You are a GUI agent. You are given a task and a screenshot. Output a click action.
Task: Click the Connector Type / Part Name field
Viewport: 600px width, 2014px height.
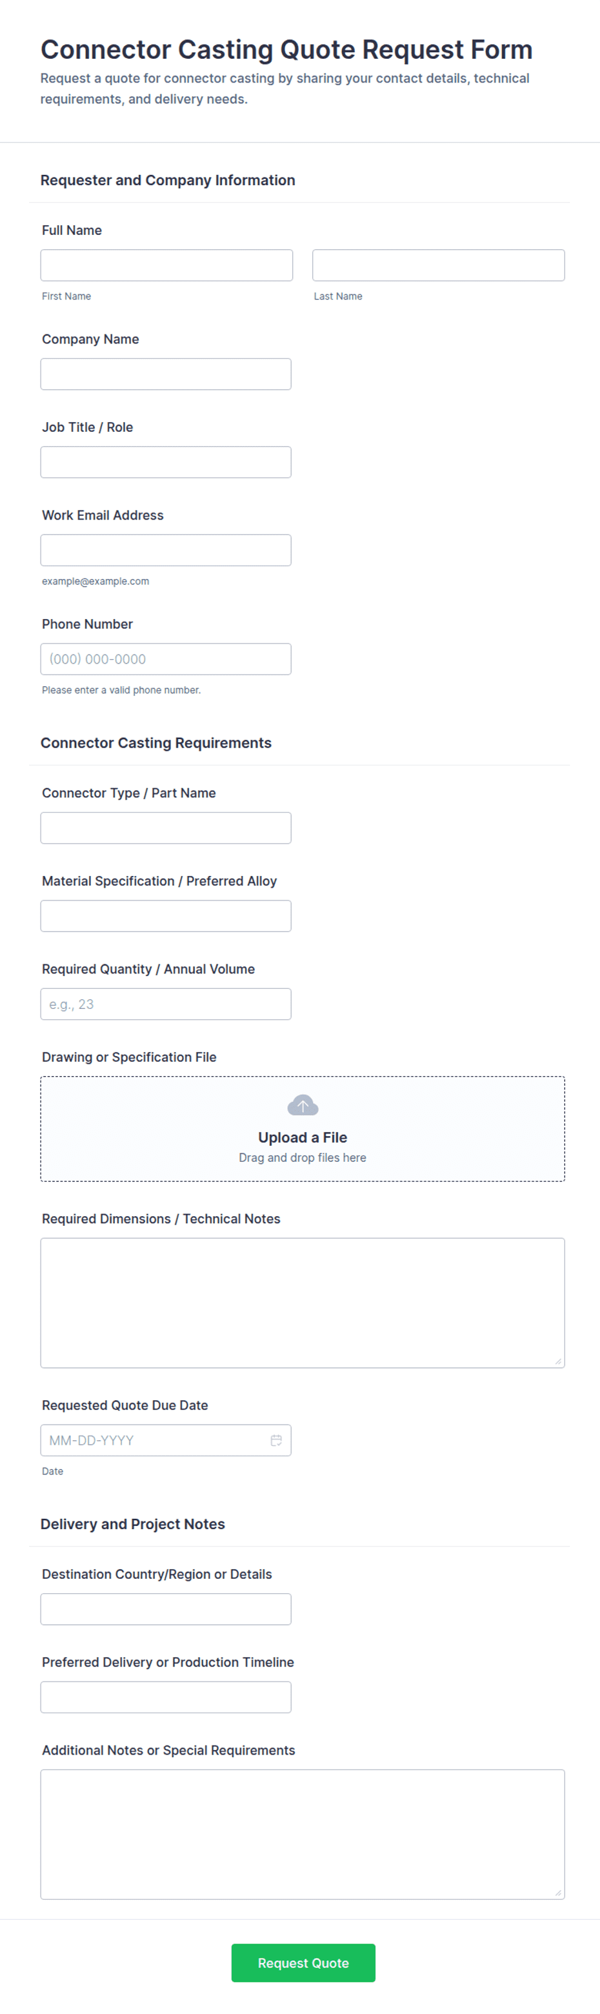click(166, 828)
